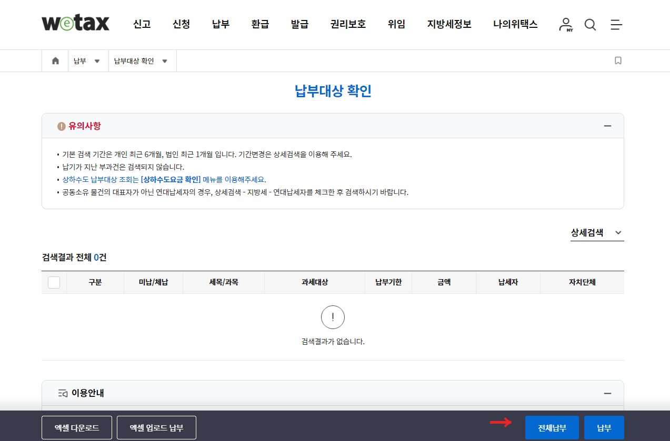The width and height of the screenshot is (670, 441).
Task: Expand the 납부 breadcrumb dropdown
Action: coord(98,60)
